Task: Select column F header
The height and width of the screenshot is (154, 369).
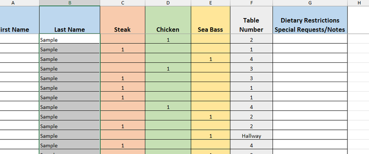Action: coord(251,3)
